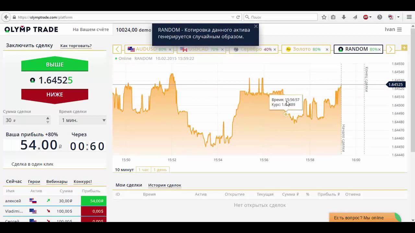Viewport: 415px width, 233px height.
Task: Close the RANDOM asset tab
Action: pos(379,50)
